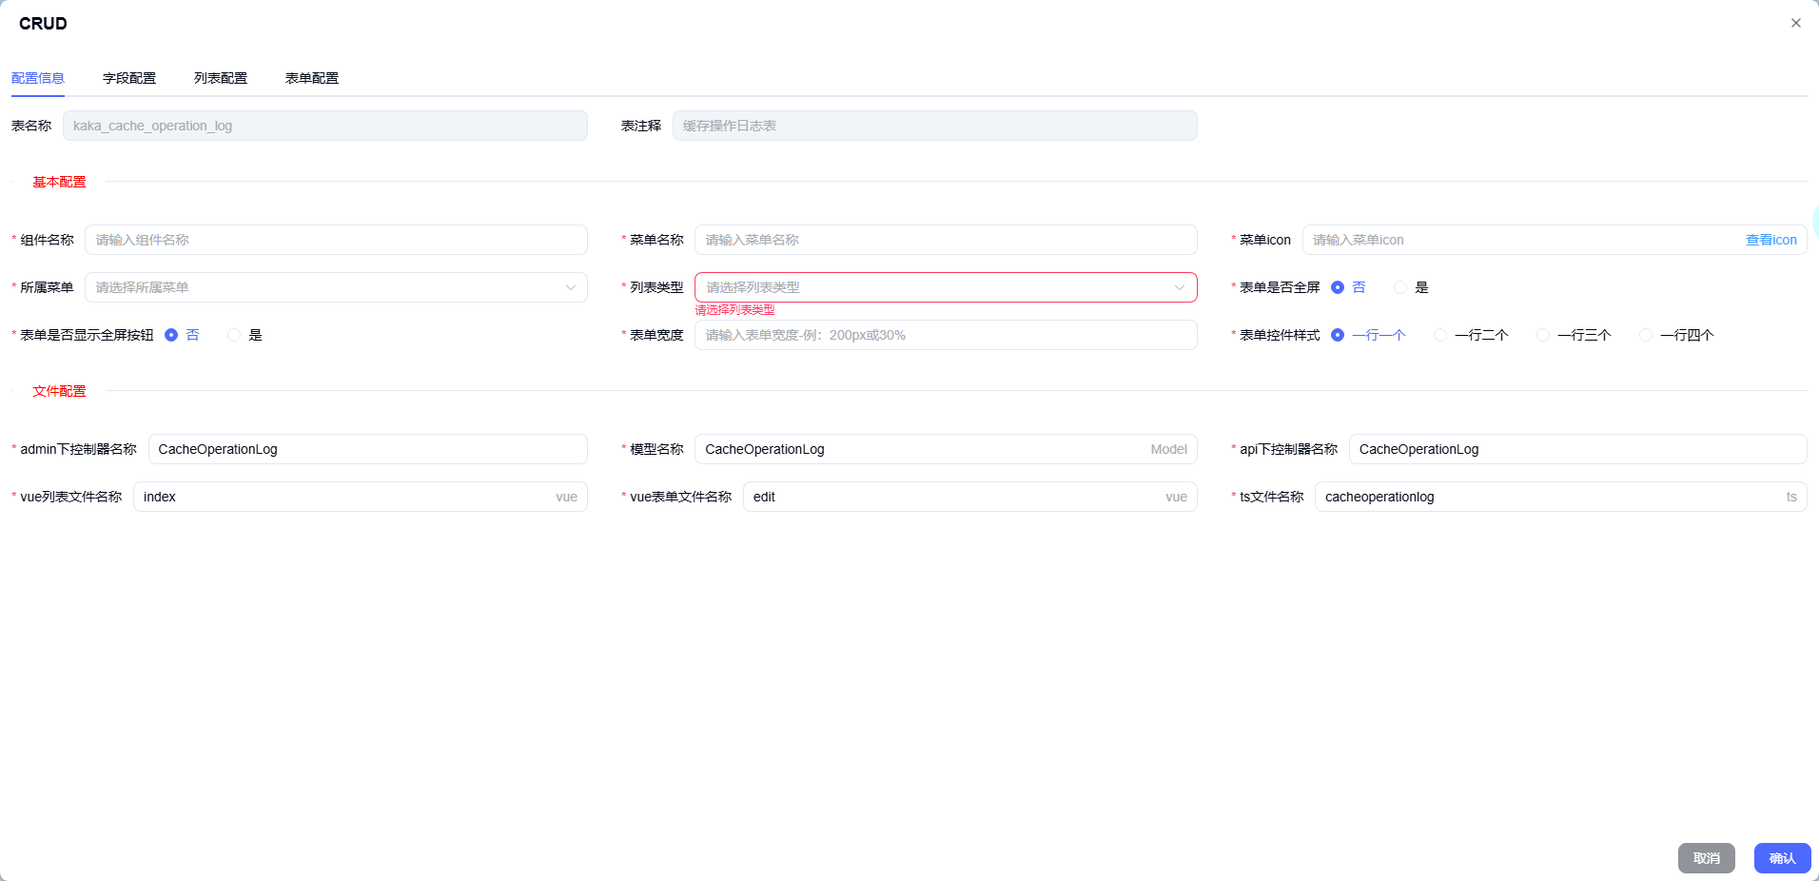
Task: Close the CRUD dialog
Action: pyautogui.click(x=1795, y=23)
